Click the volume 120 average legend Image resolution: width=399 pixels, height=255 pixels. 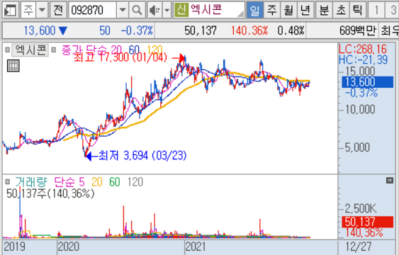click(x=135, y=182)
